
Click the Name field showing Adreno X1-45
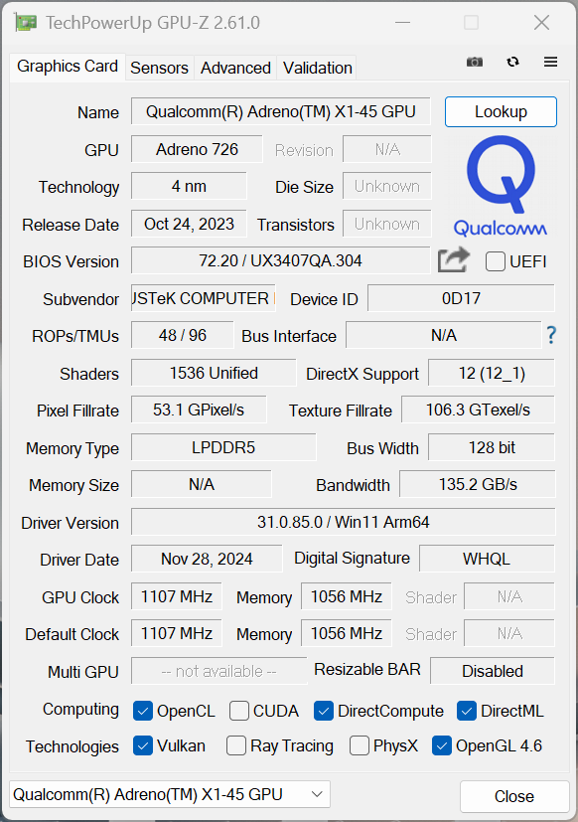click(281, 111)
